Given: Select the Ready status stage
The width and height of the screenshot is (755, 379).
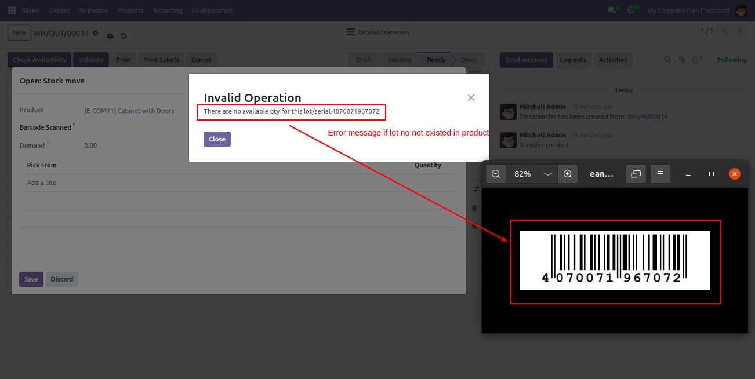Looking at the screenshot, I should point(436,60).
